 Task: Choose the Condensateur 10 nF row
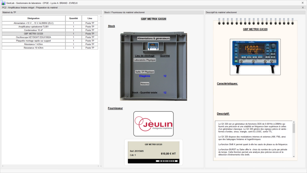pos(34,30)
